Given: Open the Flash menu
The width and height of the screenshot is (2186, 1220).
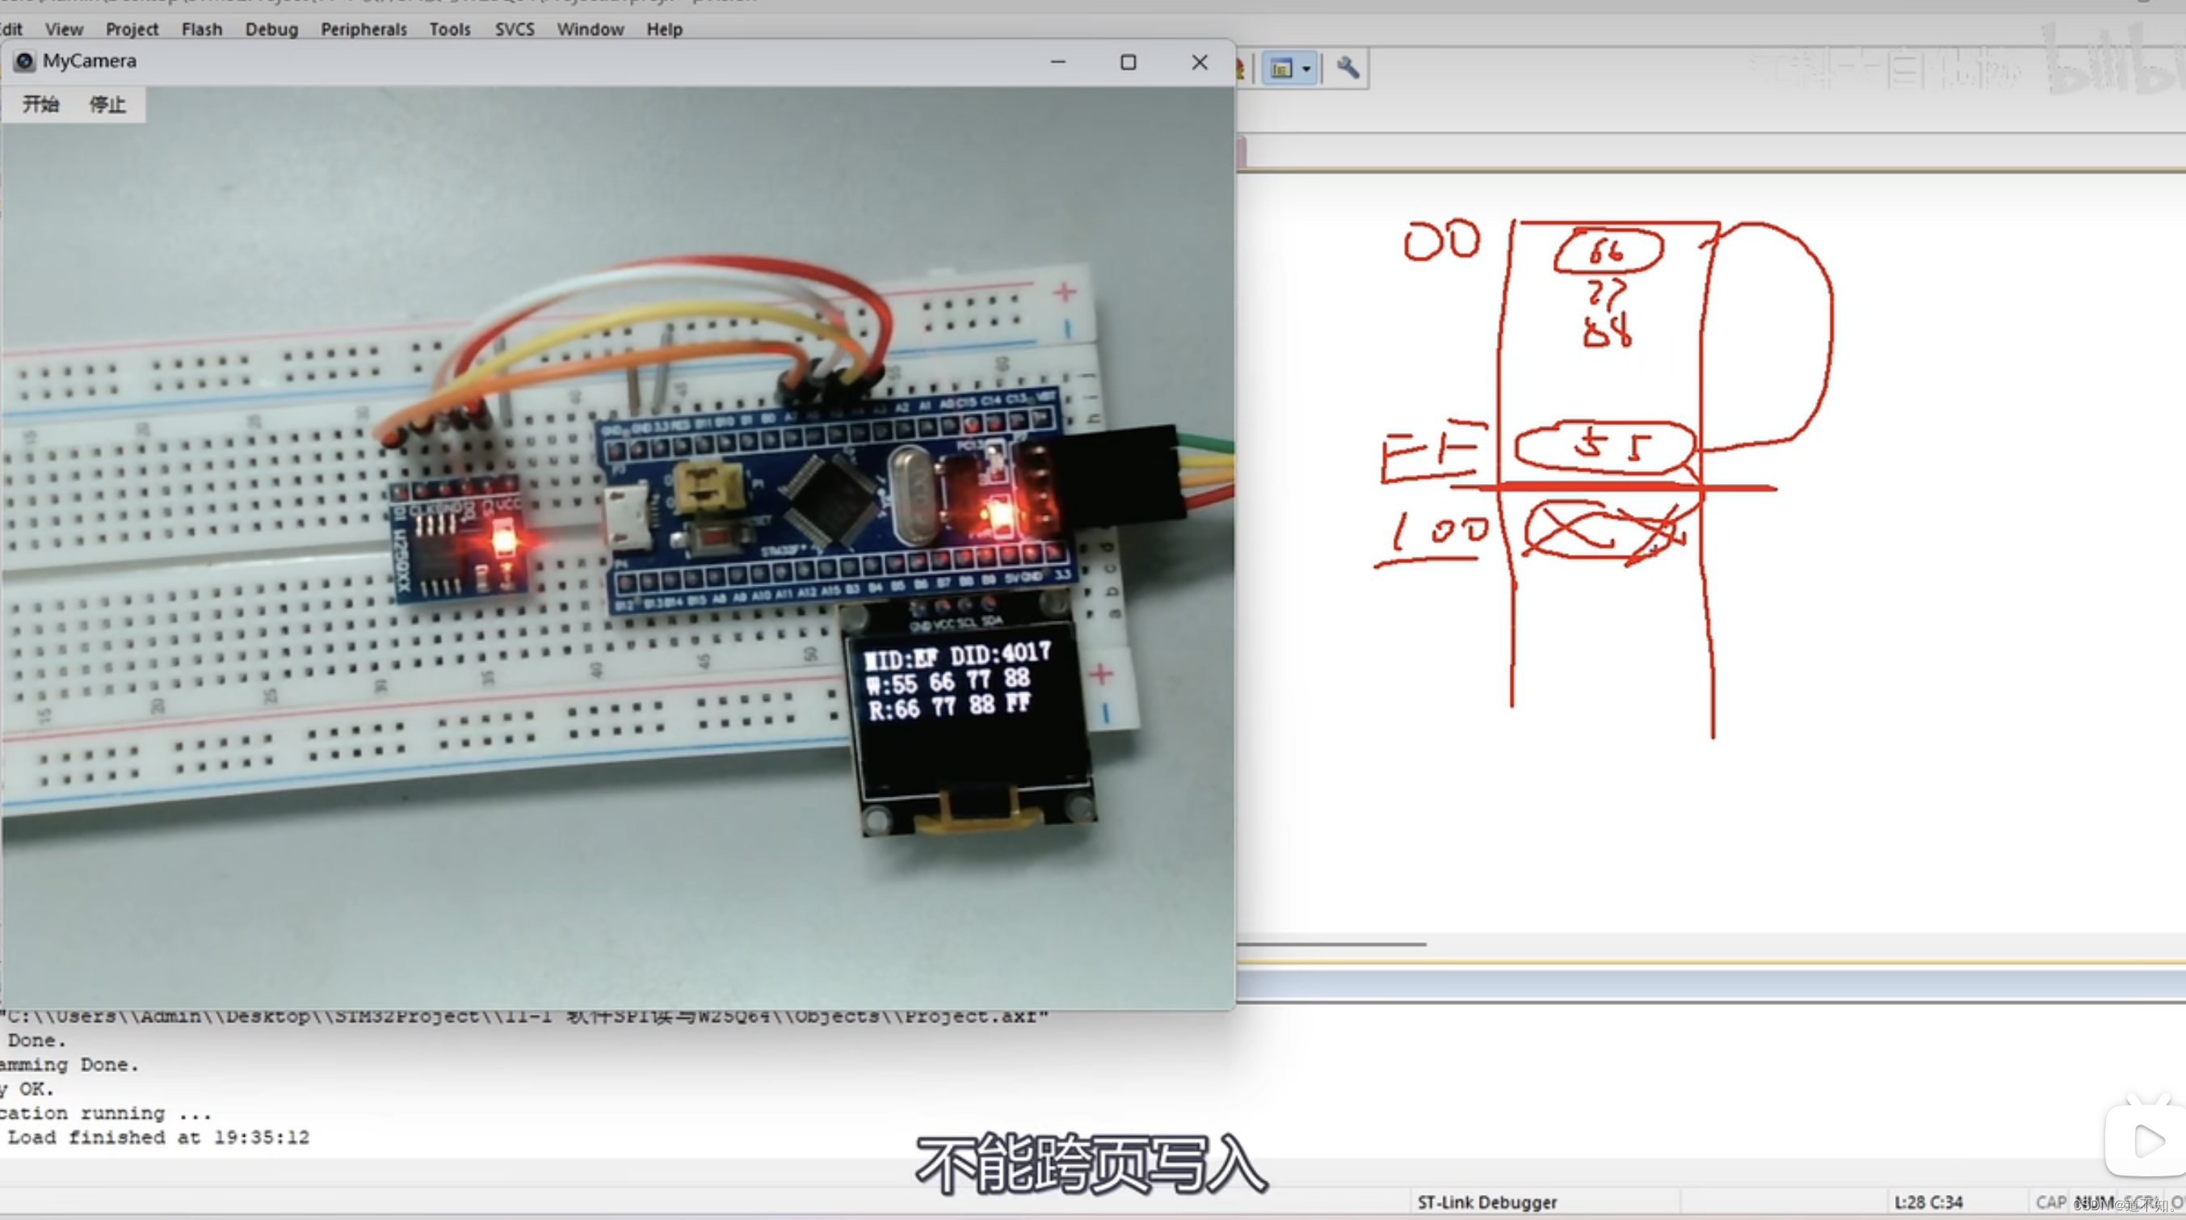Looking at the screenshot, I should point(201,29).
